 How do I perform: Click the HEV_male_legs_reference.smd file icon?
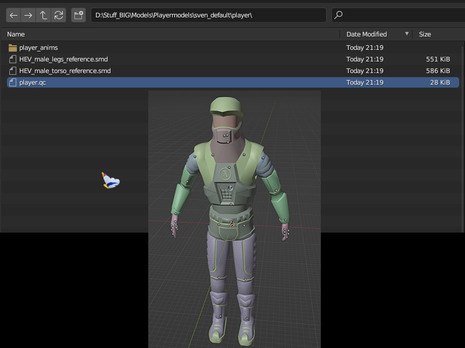click(x=13, y=59)
